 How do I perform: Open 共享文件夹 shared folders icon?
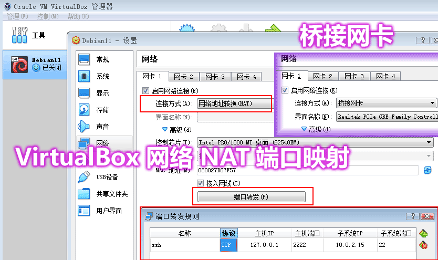[84, 194]
